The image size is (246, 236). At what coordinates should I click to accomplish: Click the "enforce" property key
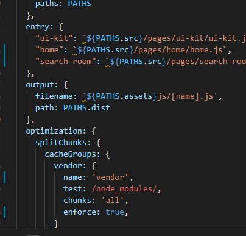pyautogui.click(x=80, y=212)
